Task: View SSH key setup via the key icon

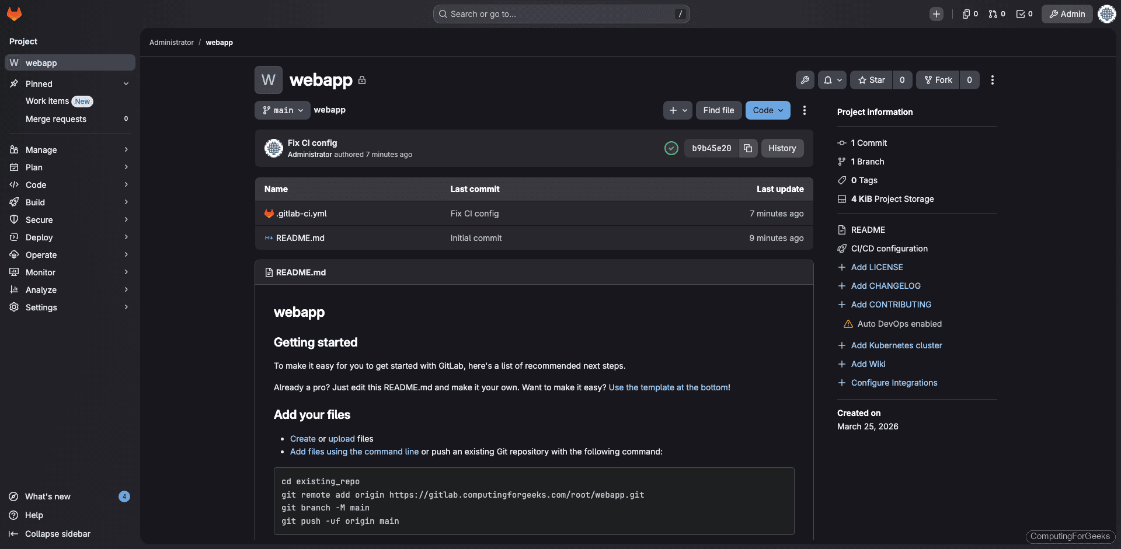Action: point(805,80)
